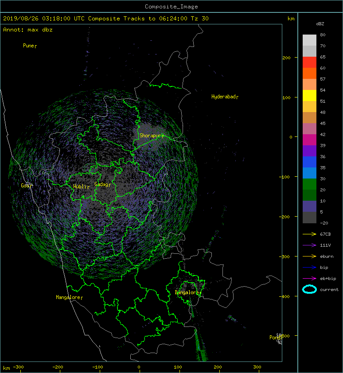
Task: Click the light gray 70 dBZ swatch
Action: (309, 51)
